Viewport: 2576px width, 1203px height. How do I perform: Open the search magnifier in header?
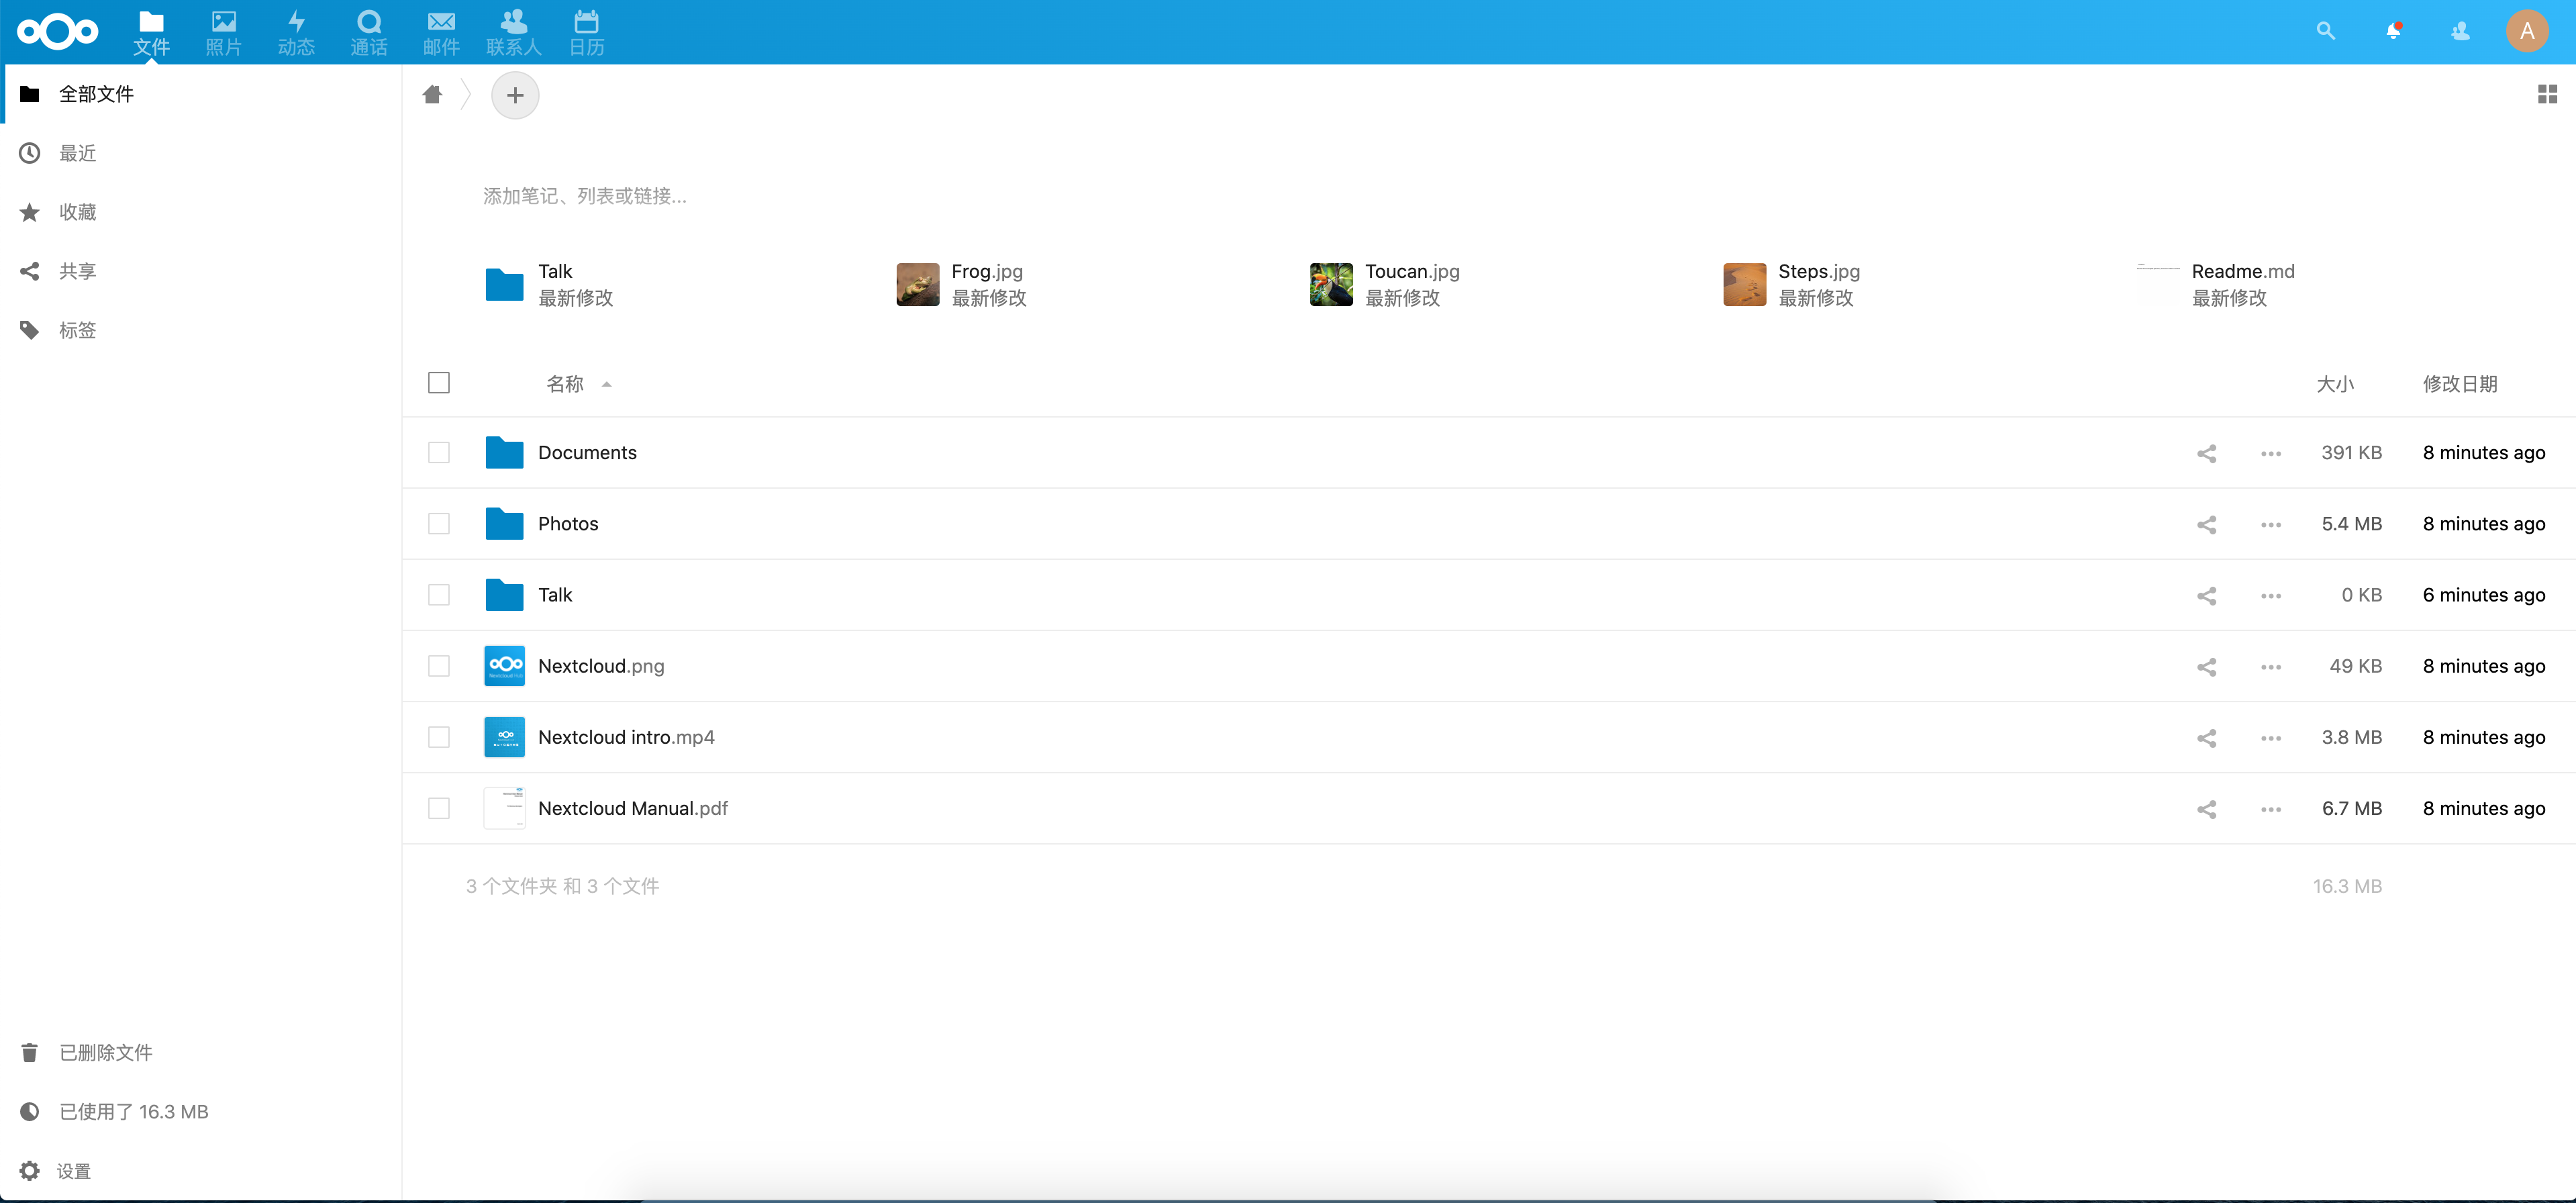pos(2325,31)
